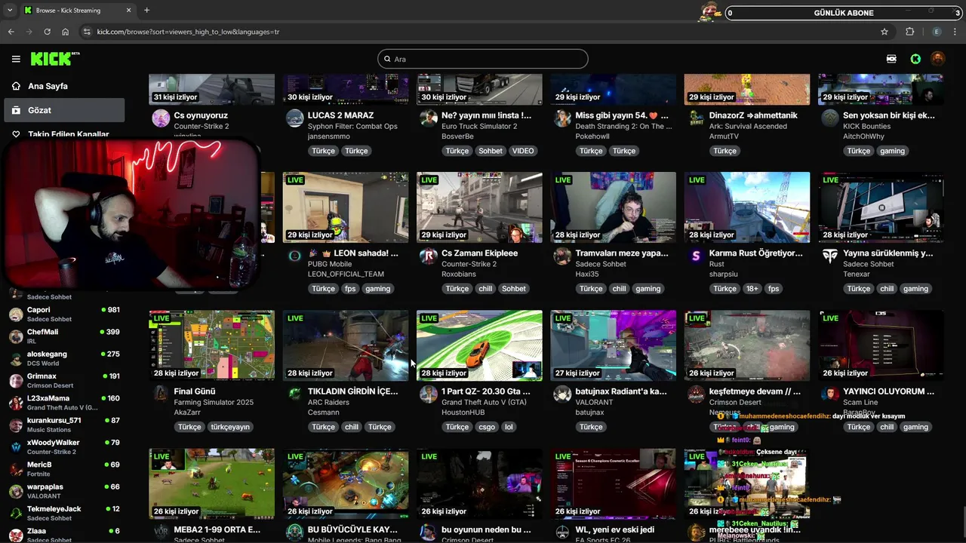966x543 pixels.
Task: Click the YAYINCI OLUYORUM stream title
Action: point(888,391)
